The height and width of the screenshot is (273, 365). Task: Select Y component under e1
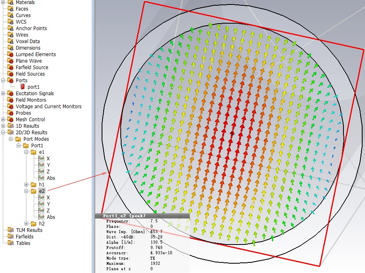pos(48,165)
